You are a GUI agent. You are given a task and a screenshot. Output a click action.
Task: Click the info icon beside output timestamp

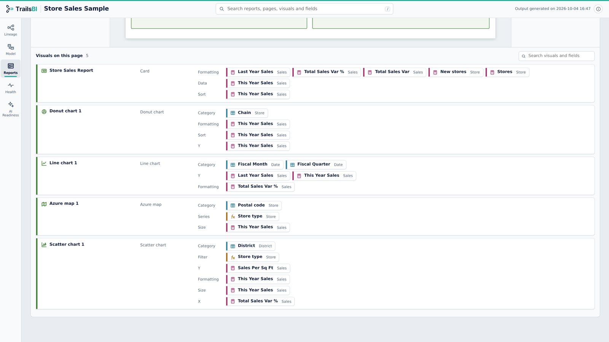pyautogui.click(x=598, y=9)
